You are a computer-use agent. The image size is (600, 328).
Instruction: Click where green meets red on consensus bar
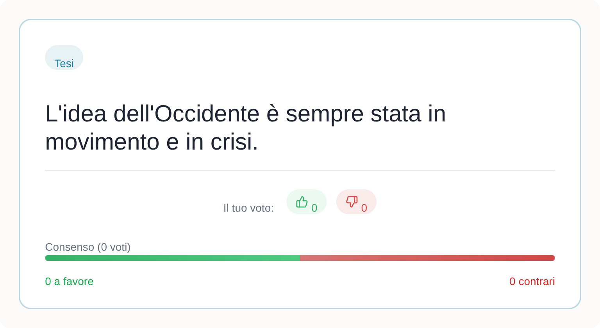point(300,258)
